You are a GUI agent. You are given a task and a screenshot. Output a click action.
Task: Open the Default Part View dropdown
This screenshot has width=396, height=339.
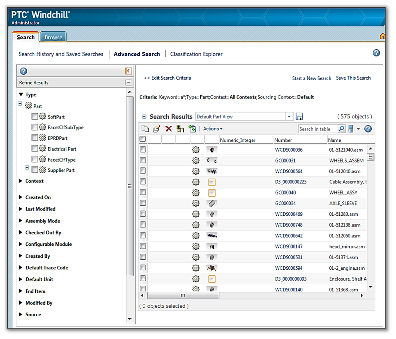click(289, 117)
